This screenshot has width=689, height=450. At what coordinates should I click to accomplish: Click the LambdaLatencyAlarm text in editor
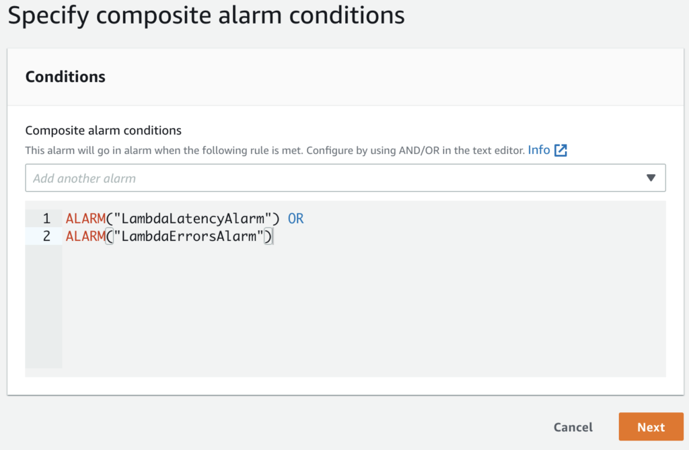(x=193, y=219)
